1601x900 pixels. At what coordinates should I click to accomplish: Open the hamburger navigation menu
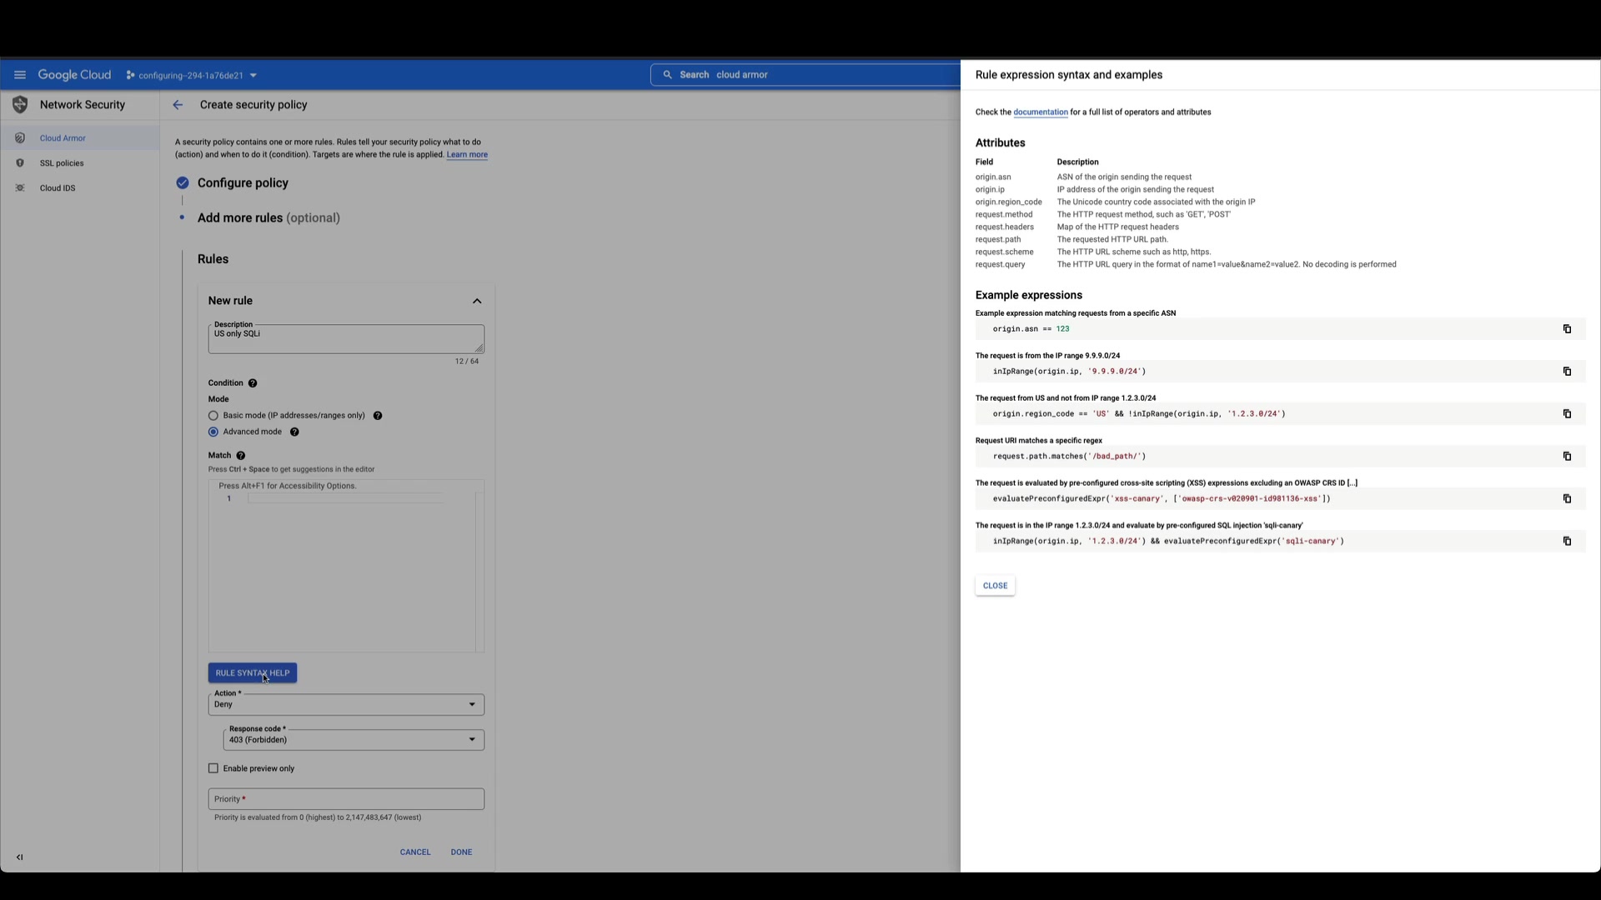(x=20, y=75)
